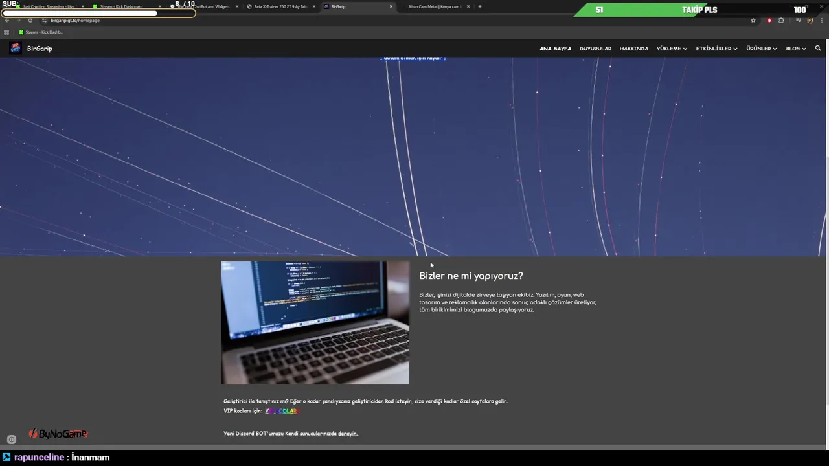Open the DUYURULAR menu item
The width and height of the screenshot is (829, 466).
[595, 49]
